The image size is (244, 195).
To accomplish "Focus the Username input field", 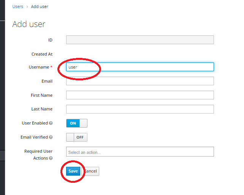I will tap(140, 67).
